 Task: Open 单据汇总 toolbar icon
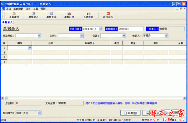tap(69, 15)
